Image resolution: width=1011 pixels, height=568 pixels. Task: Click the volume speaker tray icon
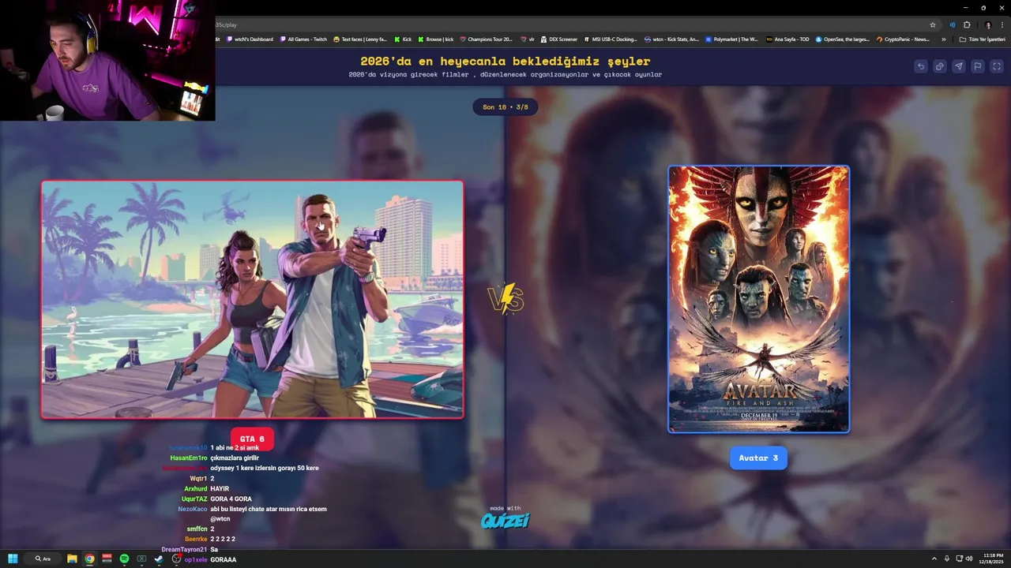[x=971, y=559]
